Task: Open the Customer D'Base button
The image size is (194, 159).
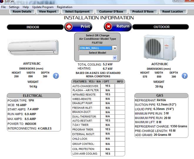Action: click(x=111, y=12)
